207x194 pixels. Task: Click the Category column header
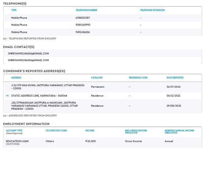click(97, 78)
